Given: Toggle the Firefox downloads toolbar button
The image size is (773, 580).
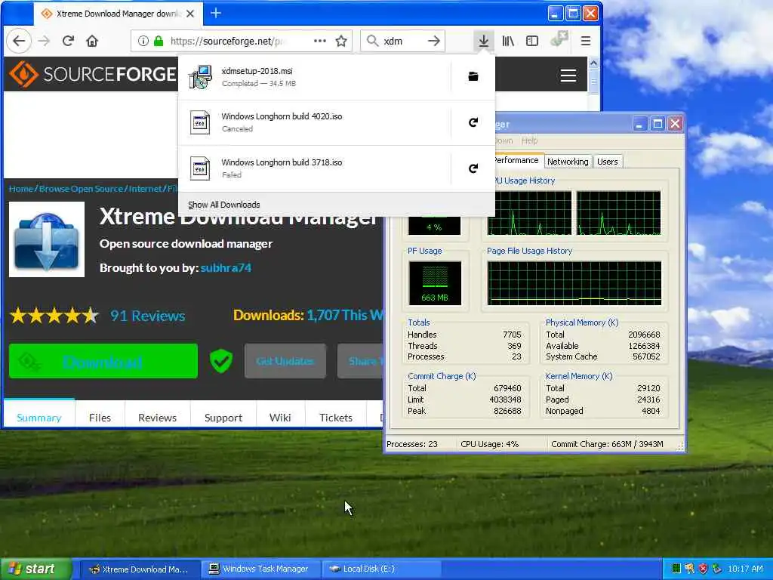Looking at the screenshot, I should point(484,41).
